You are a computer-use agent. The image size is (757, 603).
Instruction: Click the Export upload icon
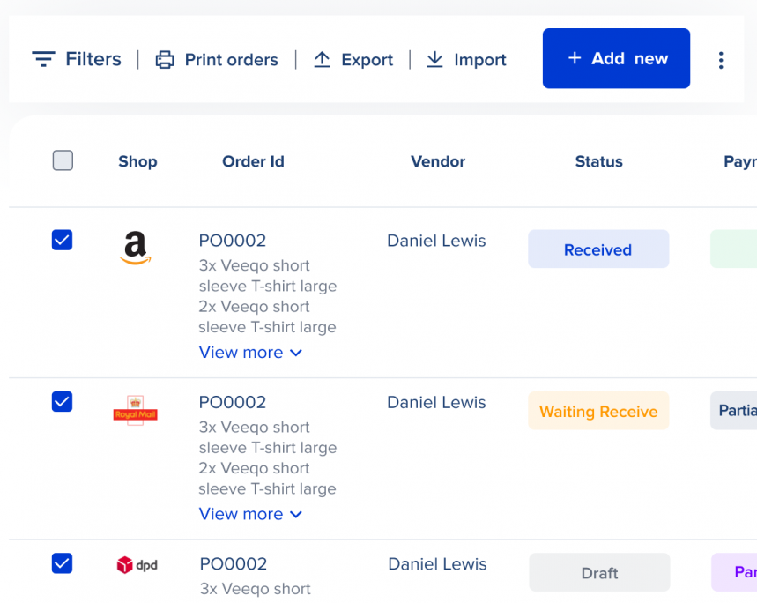pyautogui.click(x=323, y=59)
